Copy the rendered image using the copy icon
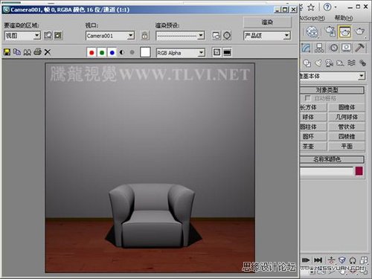372x279 pixels. click(x=17, y=52)
